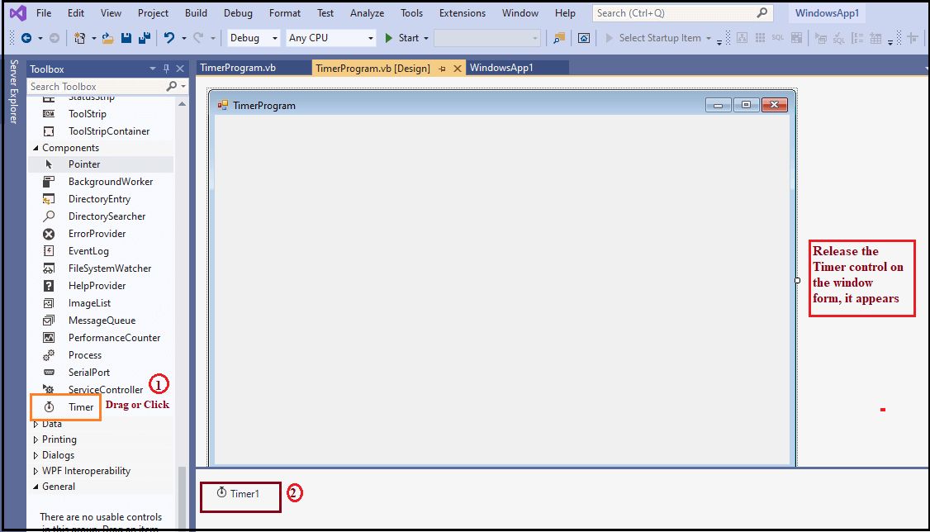Open the Project menu
Screen dimensions: 930x532
tap(153, 13)
